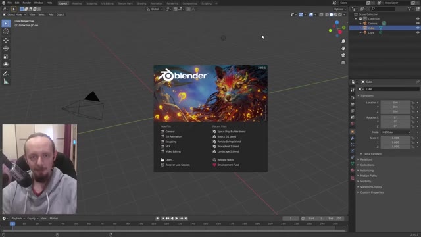Click the play animation button
Image resolution: width=421 pixels, height=237 pixels.
(176, 219)
